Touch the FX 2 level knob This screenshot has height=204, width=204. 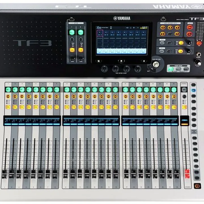tap(188, 51)
